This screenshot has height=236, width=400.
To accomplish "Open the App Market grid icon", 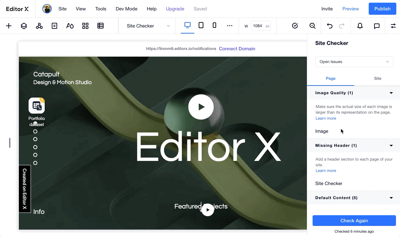I will click(85, 26).
